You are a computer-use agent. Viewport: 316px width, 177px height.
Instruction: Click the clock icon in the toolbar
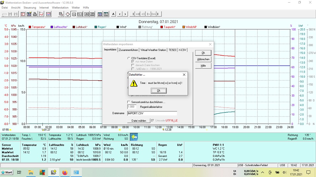click(68, 14)
